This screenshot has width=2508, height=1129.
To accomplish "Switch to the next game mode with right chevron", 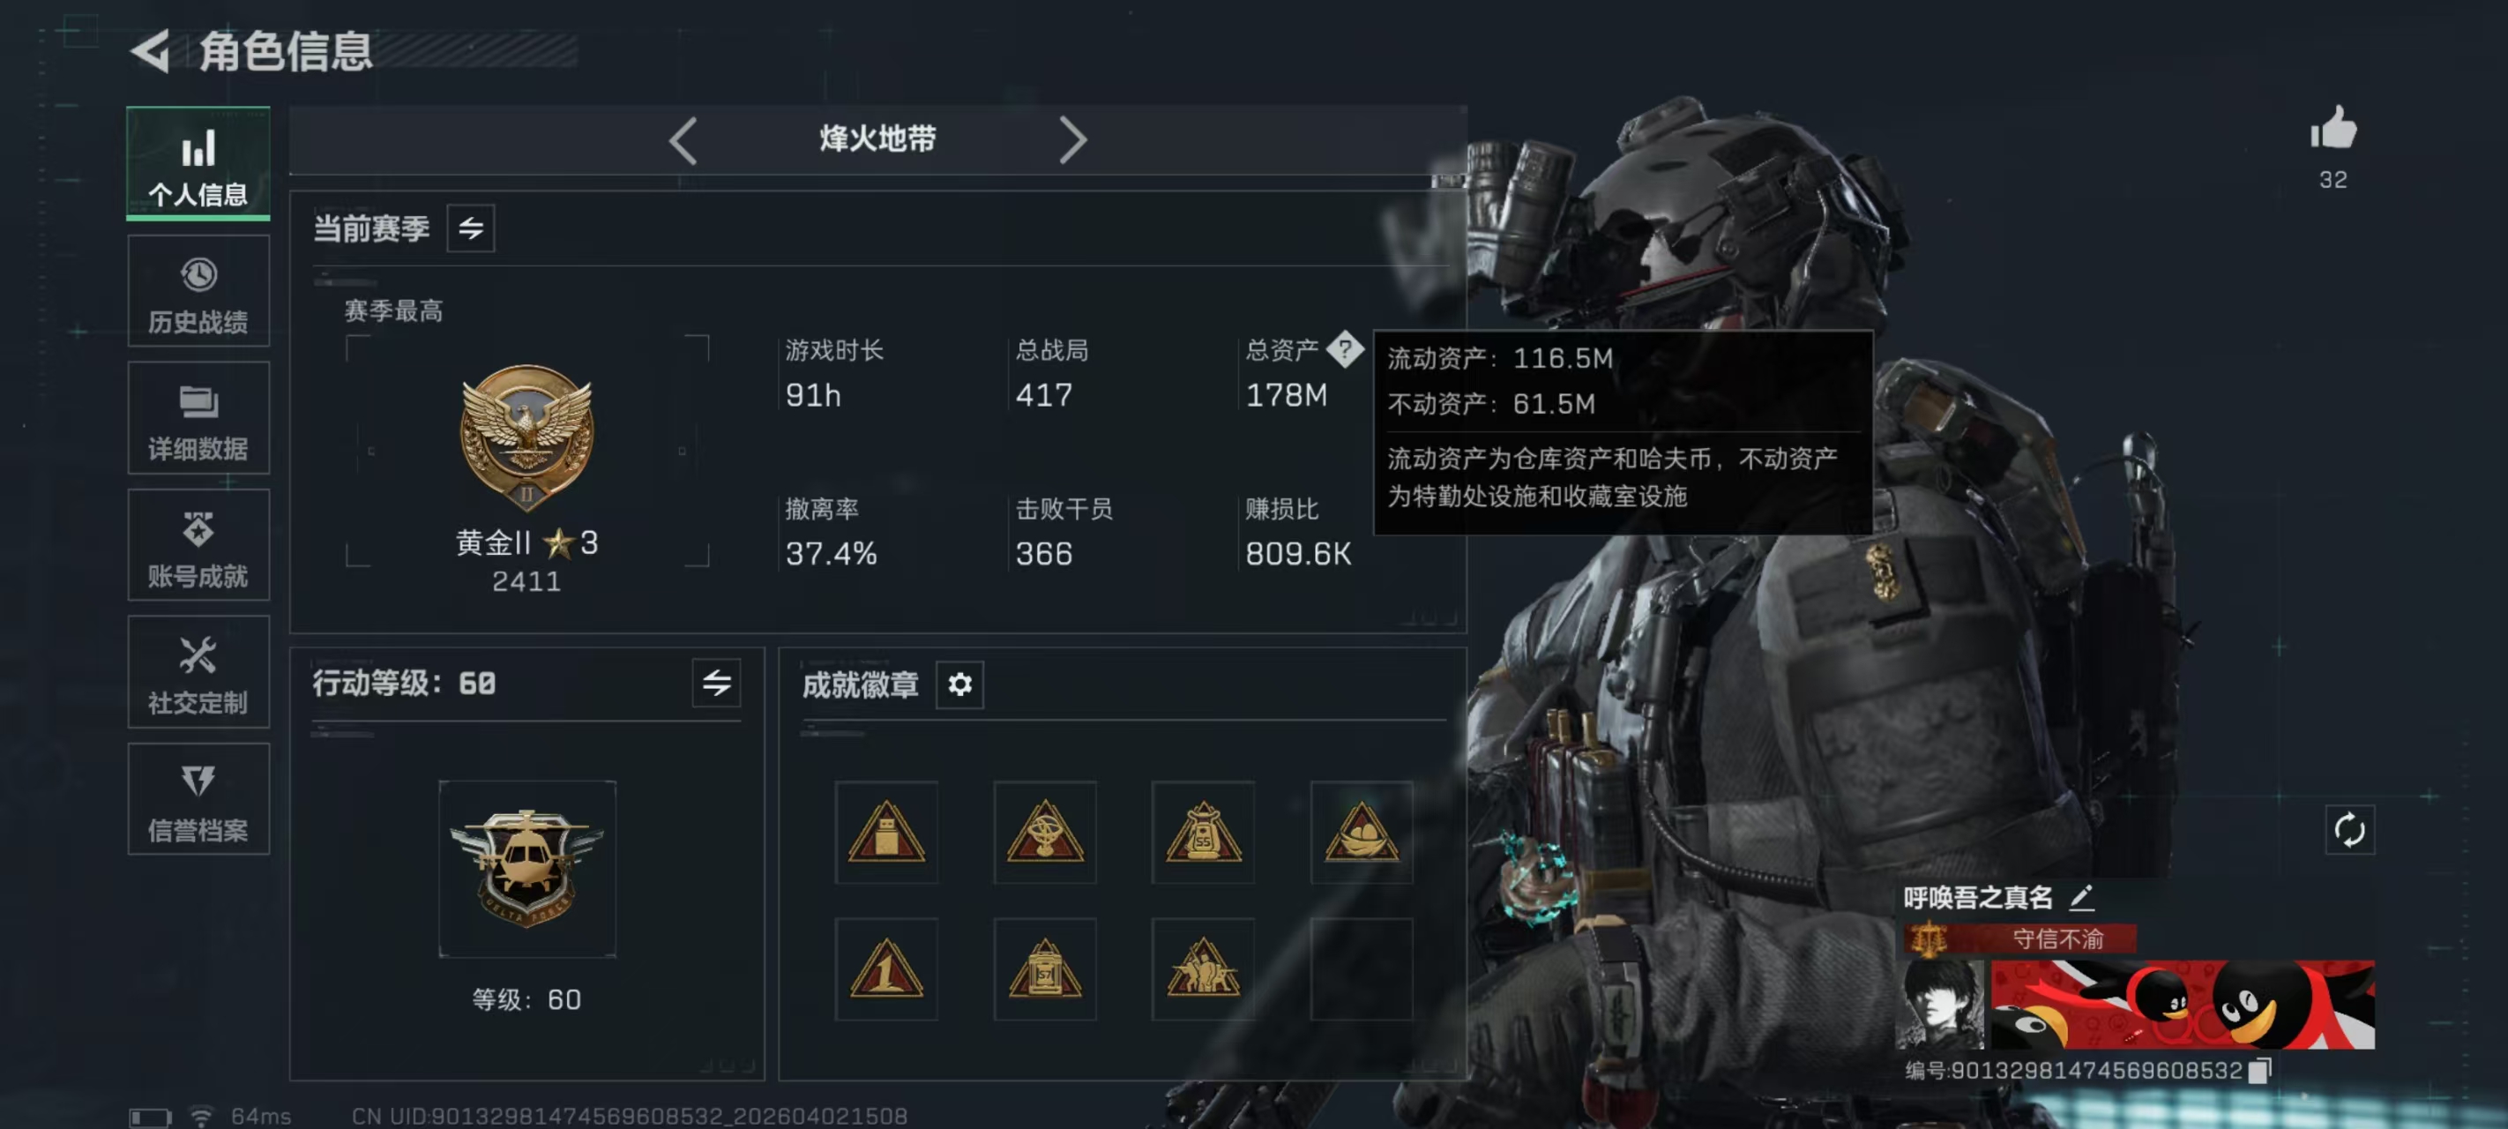I will [1072, 140].
